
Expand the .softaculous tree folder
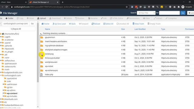tap(1, 61)
